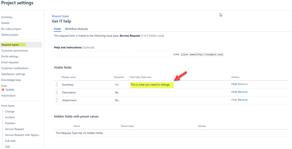Select the Sub-task issue type
Viewport: 292px width, 149px height.
[10, 141]
